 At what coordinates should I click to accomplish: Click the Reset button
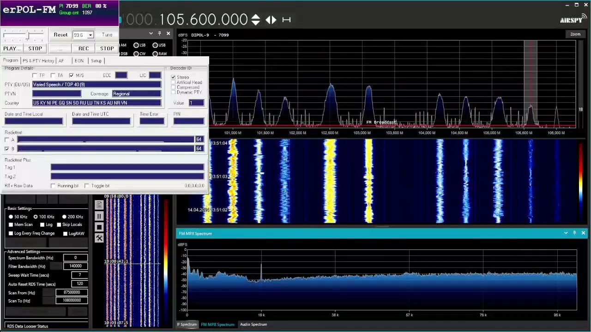click(60, 35)
